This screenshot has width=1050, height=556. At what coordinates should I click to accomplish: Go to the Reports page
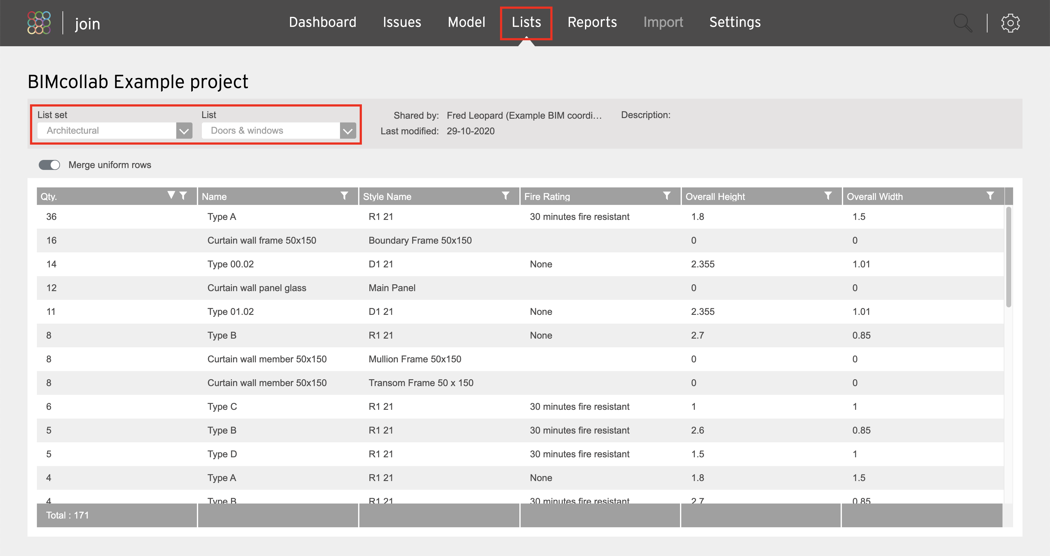tap(592, 22)
